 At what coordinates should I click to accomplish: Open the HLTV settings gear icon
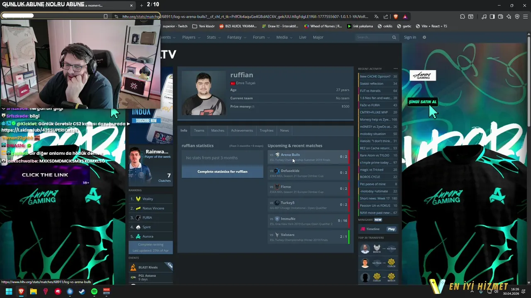(x=424, y=37)
